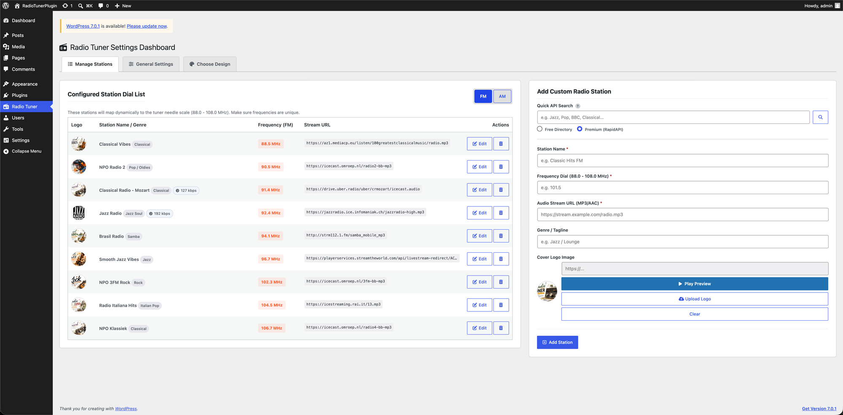
Task: Delete the NPO Radio 2 station via its trash icon
Action: (x=501, y=167)
